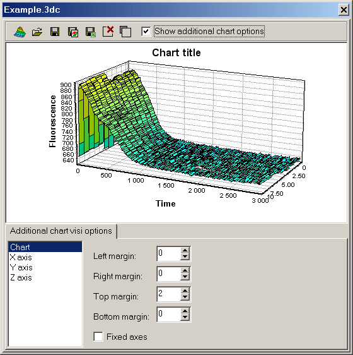This screenshot has height=355, width=353.
Task: Choose Y axis in the options list
Action: [x=45, y=268]
